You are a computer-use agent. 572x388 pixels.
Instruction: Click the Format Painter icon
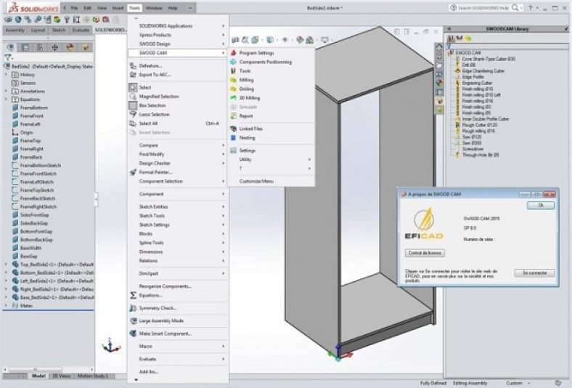click(133, 172)
